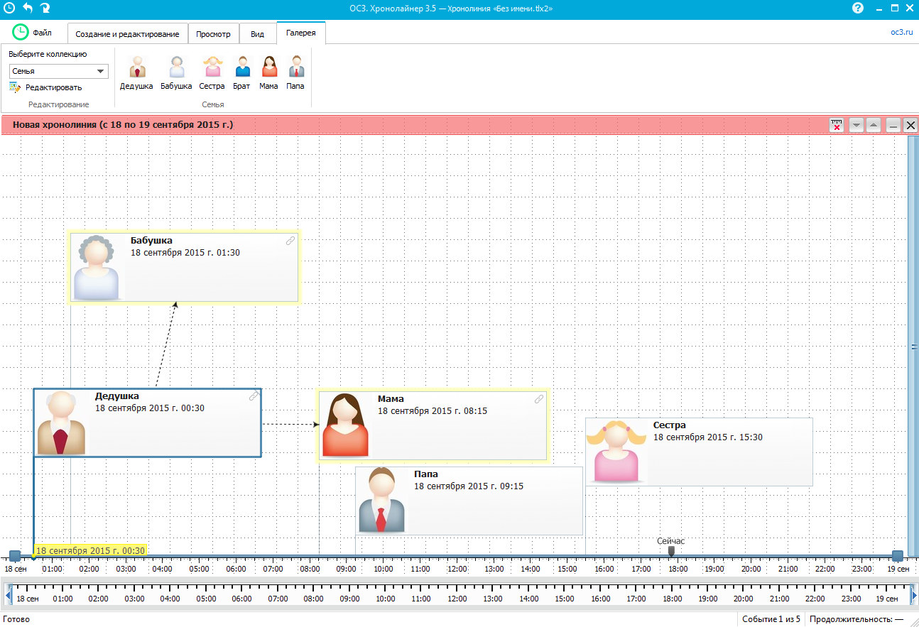Click the delete timeline icon with red X
This screenshot has height=627, width=919.
(x=837, y=125)
